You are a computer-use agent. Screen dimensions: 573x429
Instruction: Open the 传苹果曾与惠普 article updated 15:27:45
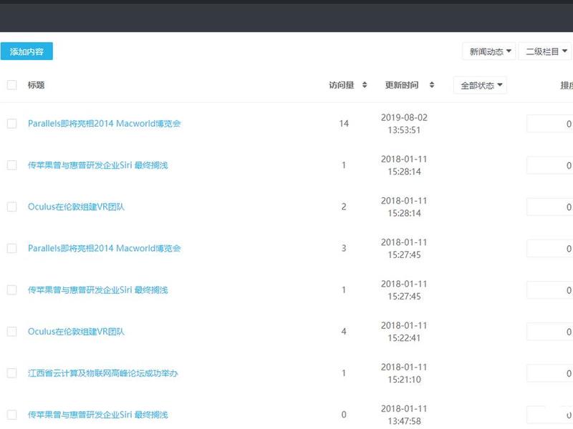click(98, 290)
